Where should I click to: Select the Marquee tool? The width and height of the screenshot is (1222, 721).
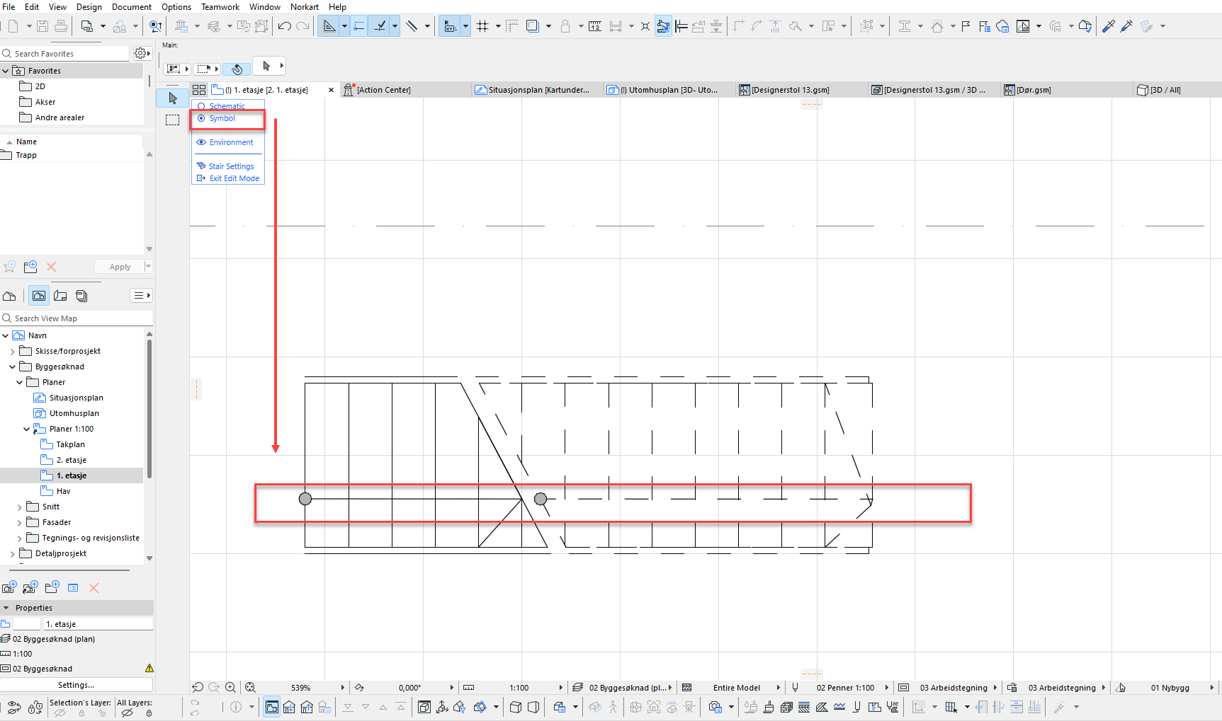tap(173, 120)
